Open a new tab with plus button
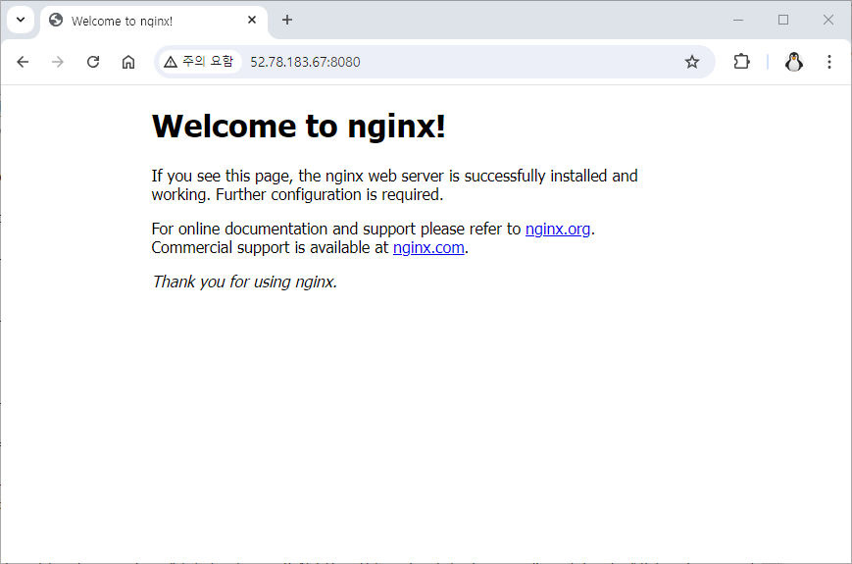This screenshot has height=564, width=852. [287, 20]
